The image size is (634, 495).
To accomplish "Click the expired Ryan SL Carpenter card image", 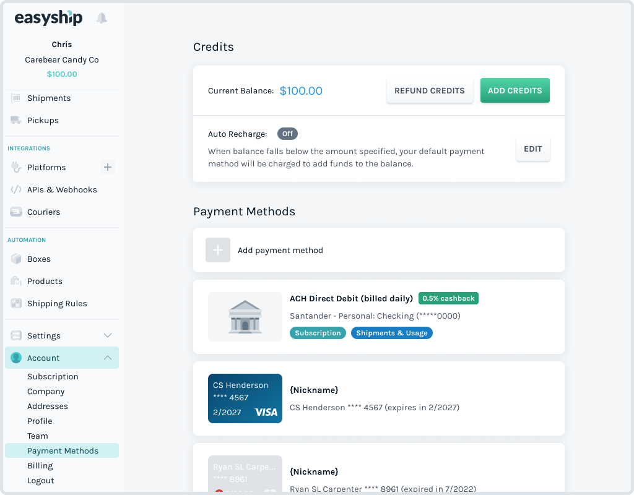I will tap(245, 473).
